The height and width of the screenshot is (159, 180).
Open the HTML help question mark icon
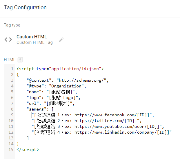(20, 60)
